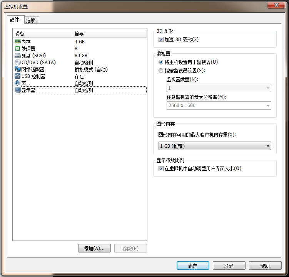Screen dimensions: 289x277
Task: Select the 显示器 row text
Action: pyautogui.click(x=28, y=90)
